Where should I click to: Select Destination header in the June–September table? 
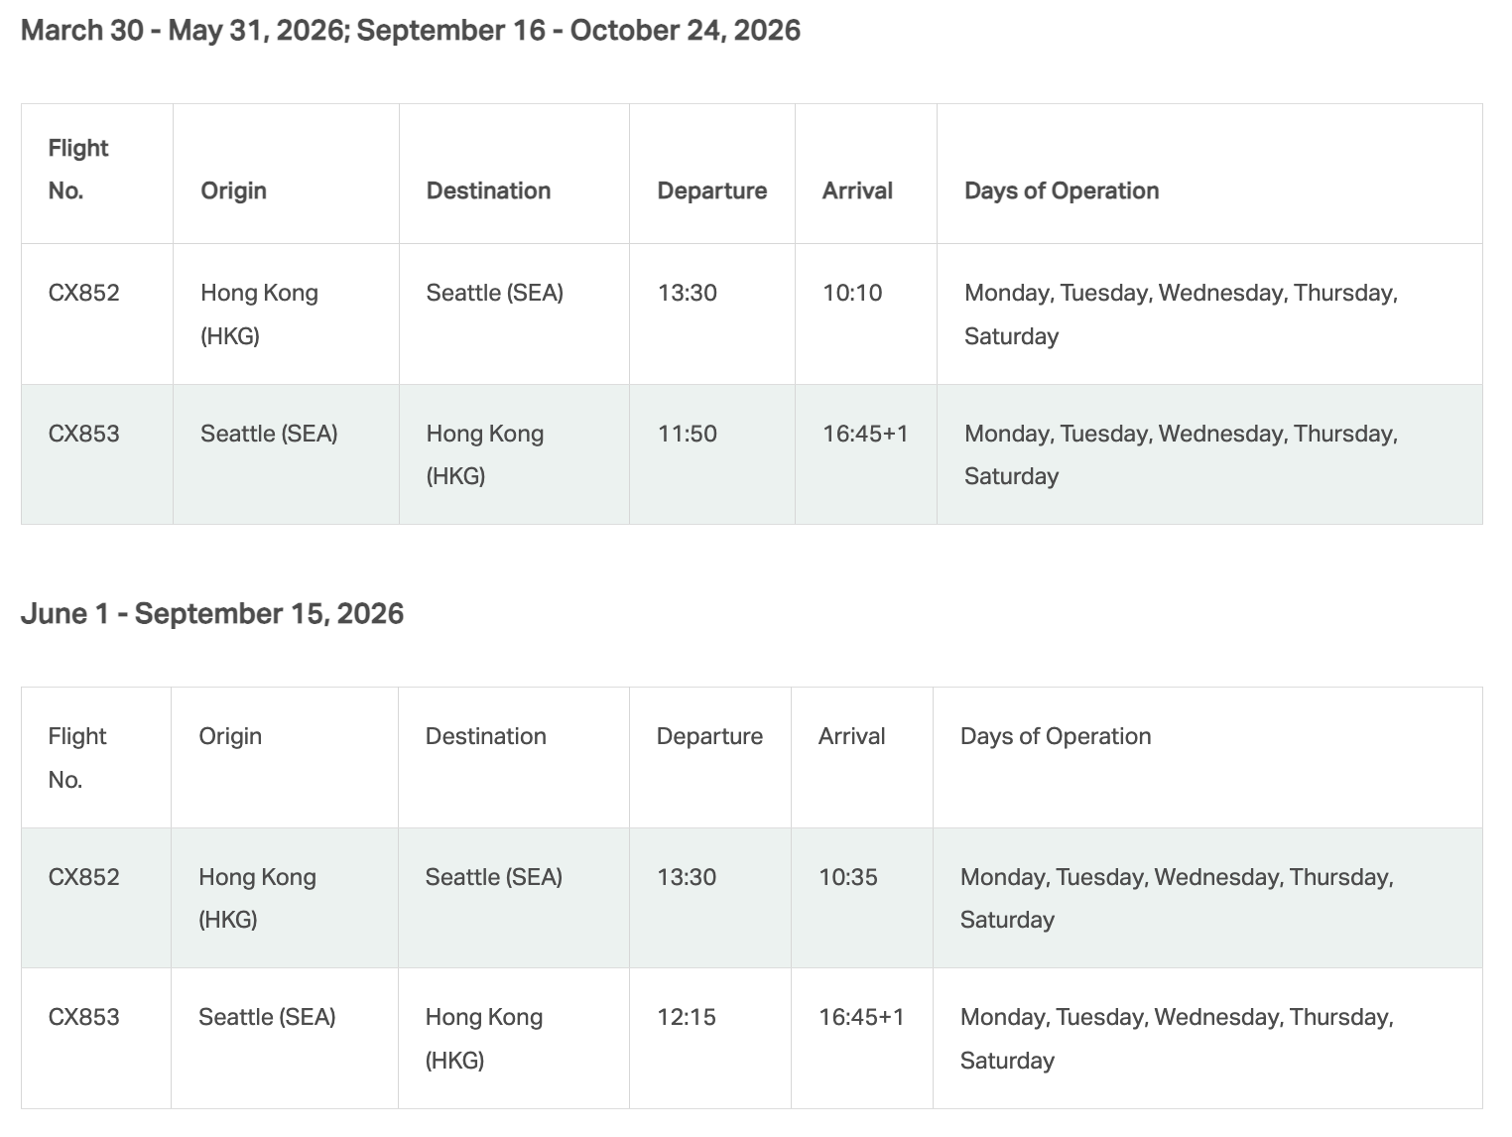pos(485,736)
